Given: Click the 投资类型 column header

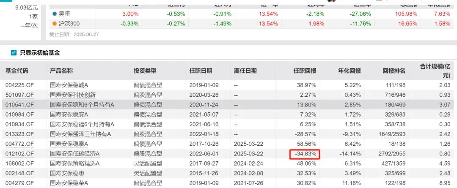Looking at the screenshot, I should [x=145, y=71].
